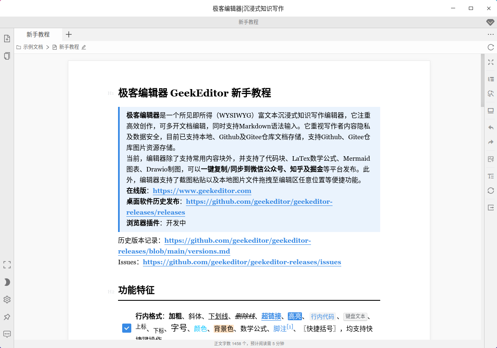The image size is (497, 348).
Task: Toggle the pin icon in left sidebar
Action: pyautogui.click(x=7, y=317)
